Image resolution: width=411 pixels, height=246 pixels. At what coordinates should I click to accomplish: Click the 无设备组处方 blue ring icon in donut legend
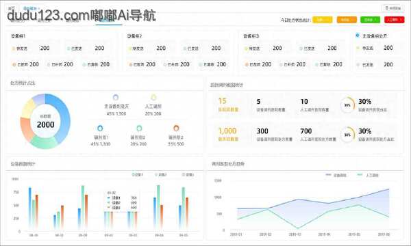[116, 97]
